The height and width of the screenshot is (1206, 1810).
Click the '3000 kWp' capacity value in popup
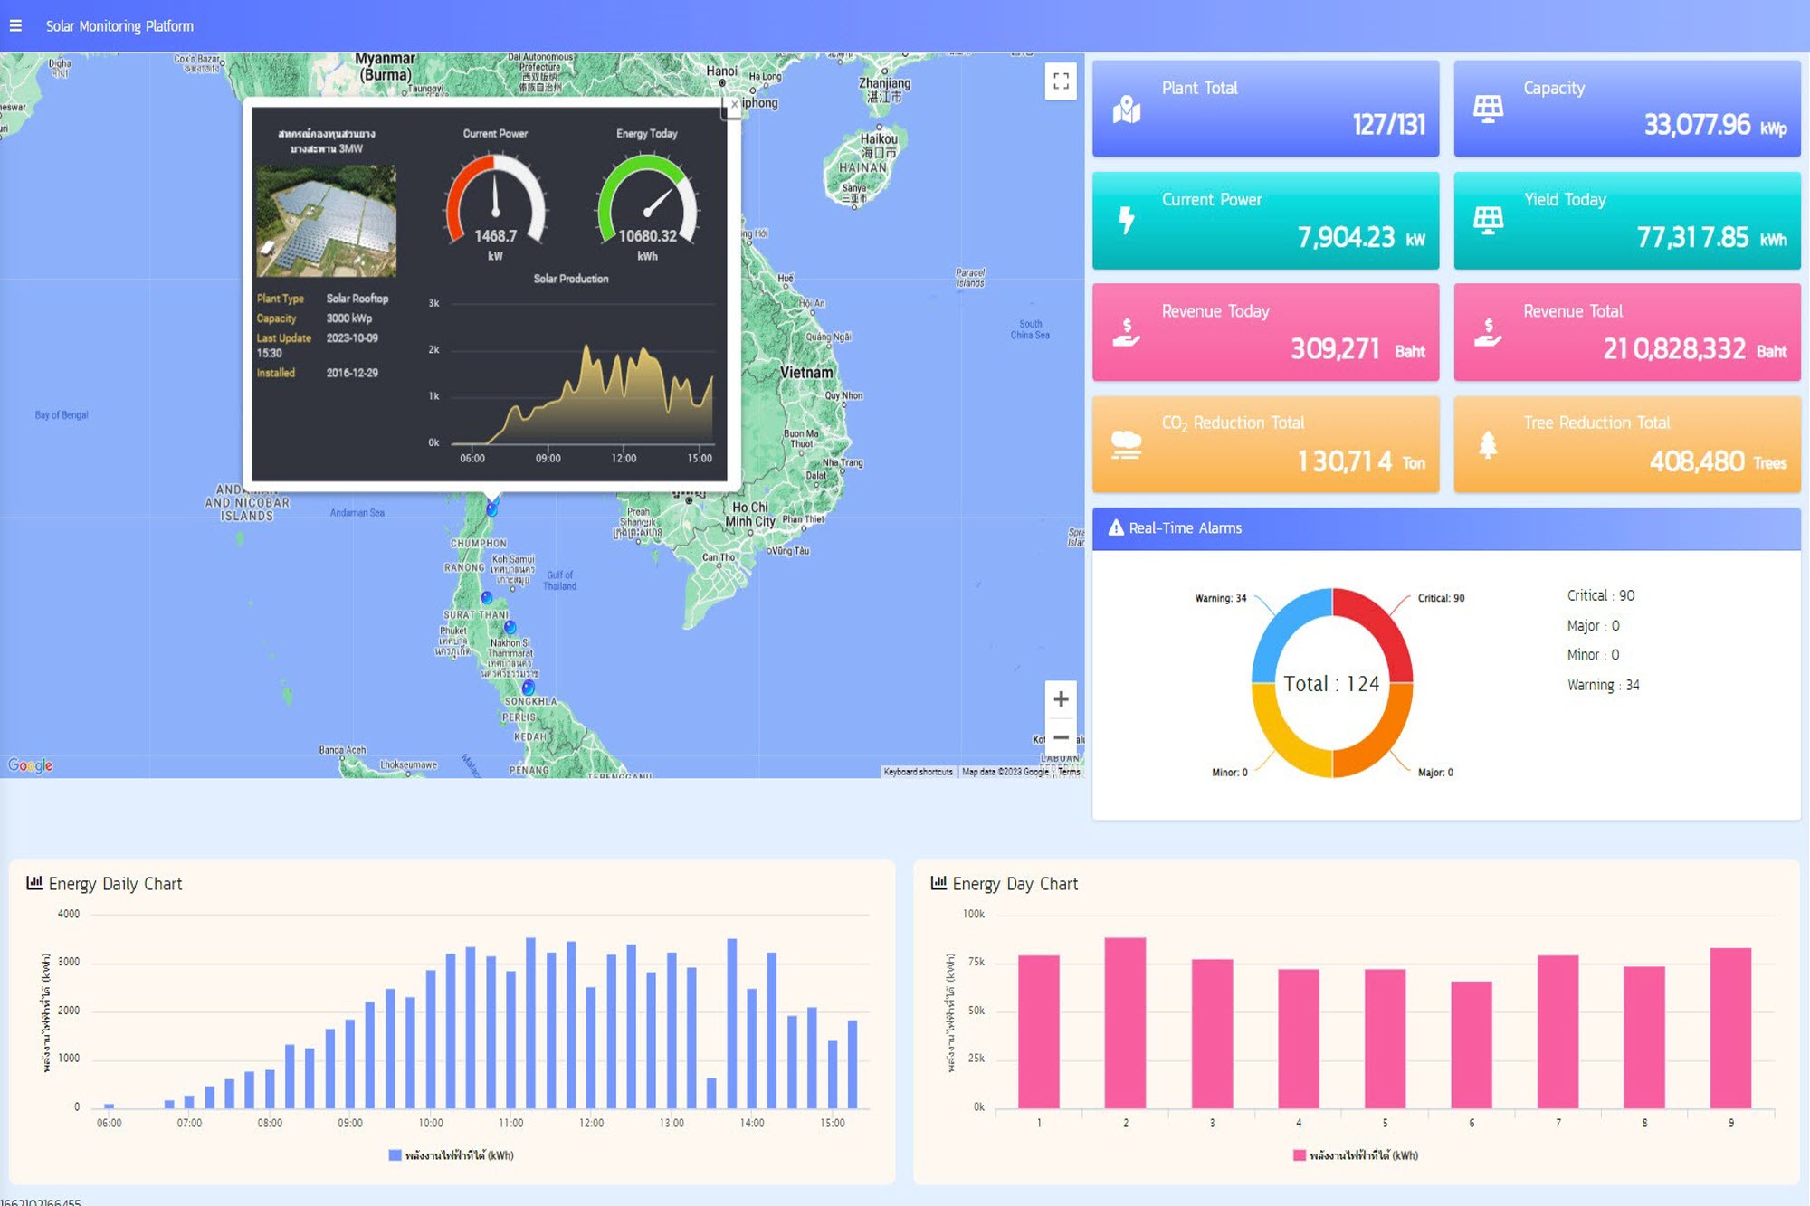(x=349, y=318)
